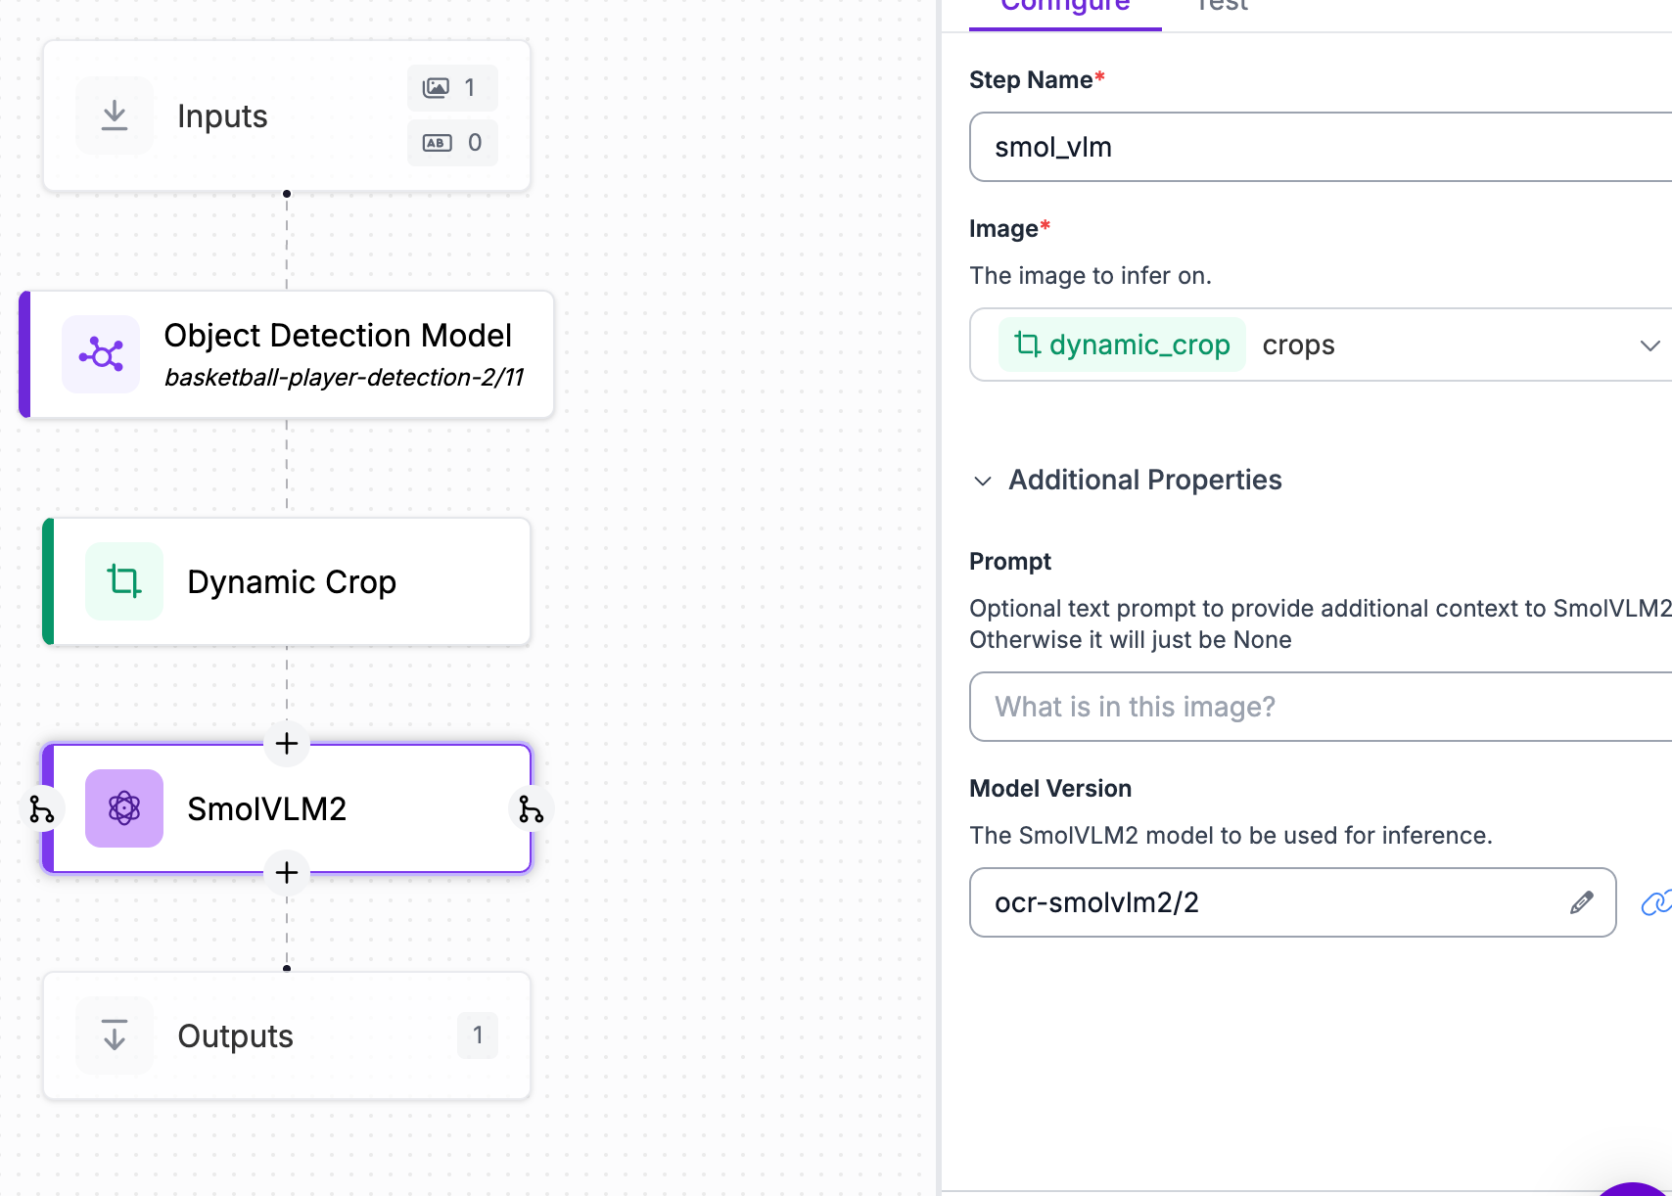Image resolution: width=1672 pixels, height=1196 pixels.
Task: Click the branch icon left of SmolVLM2
Action: coord(41,809)
